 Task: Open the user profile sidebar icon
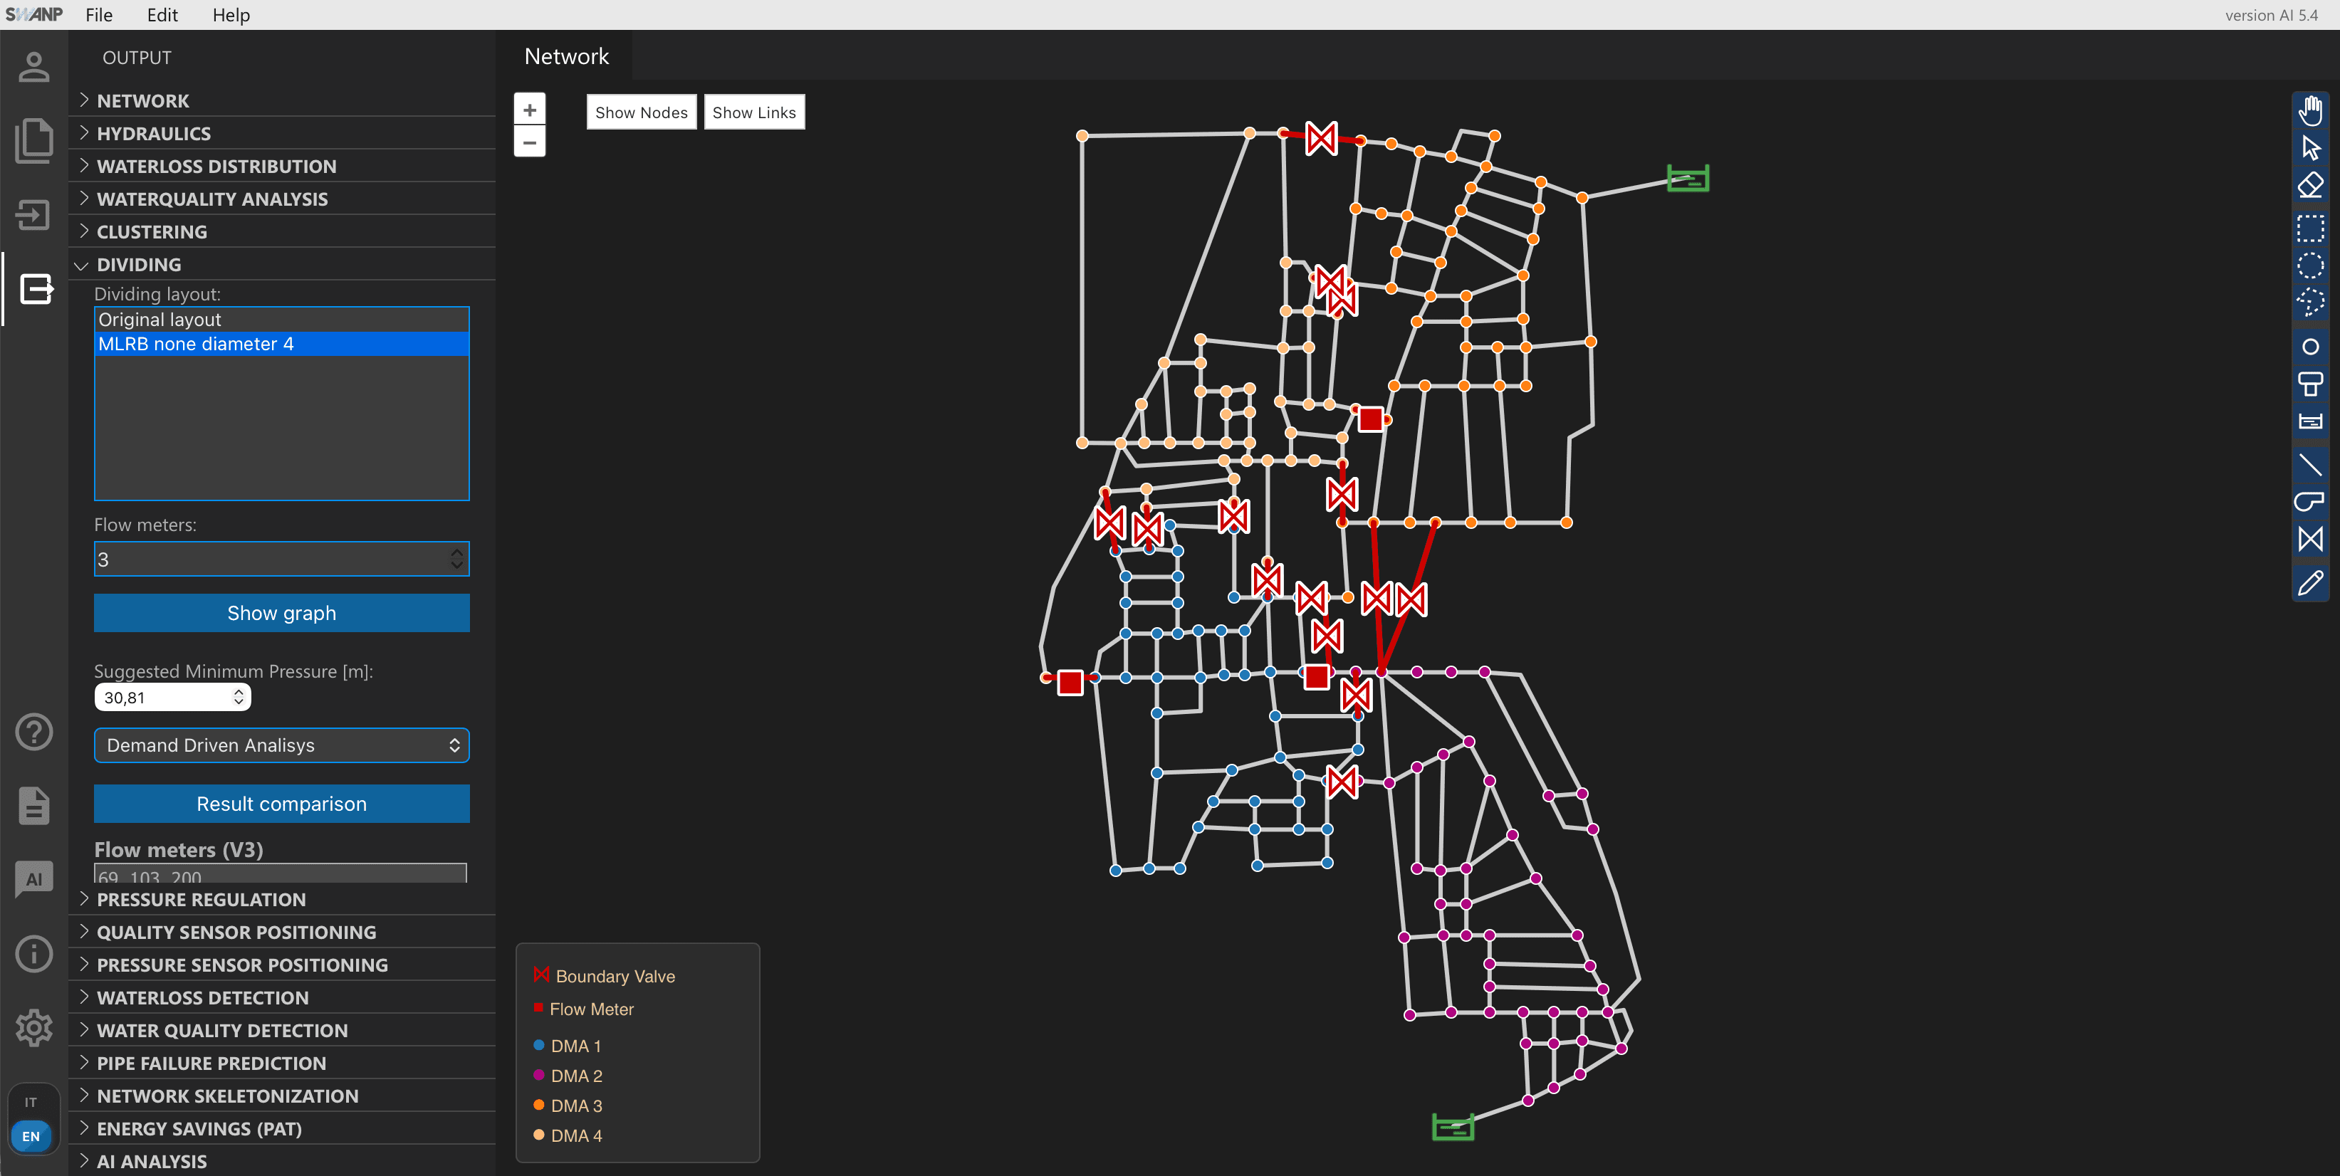point(33,66)
